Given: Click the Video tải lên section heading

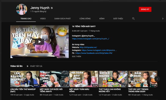Looking at the screenshot, I should coord(16,66).
